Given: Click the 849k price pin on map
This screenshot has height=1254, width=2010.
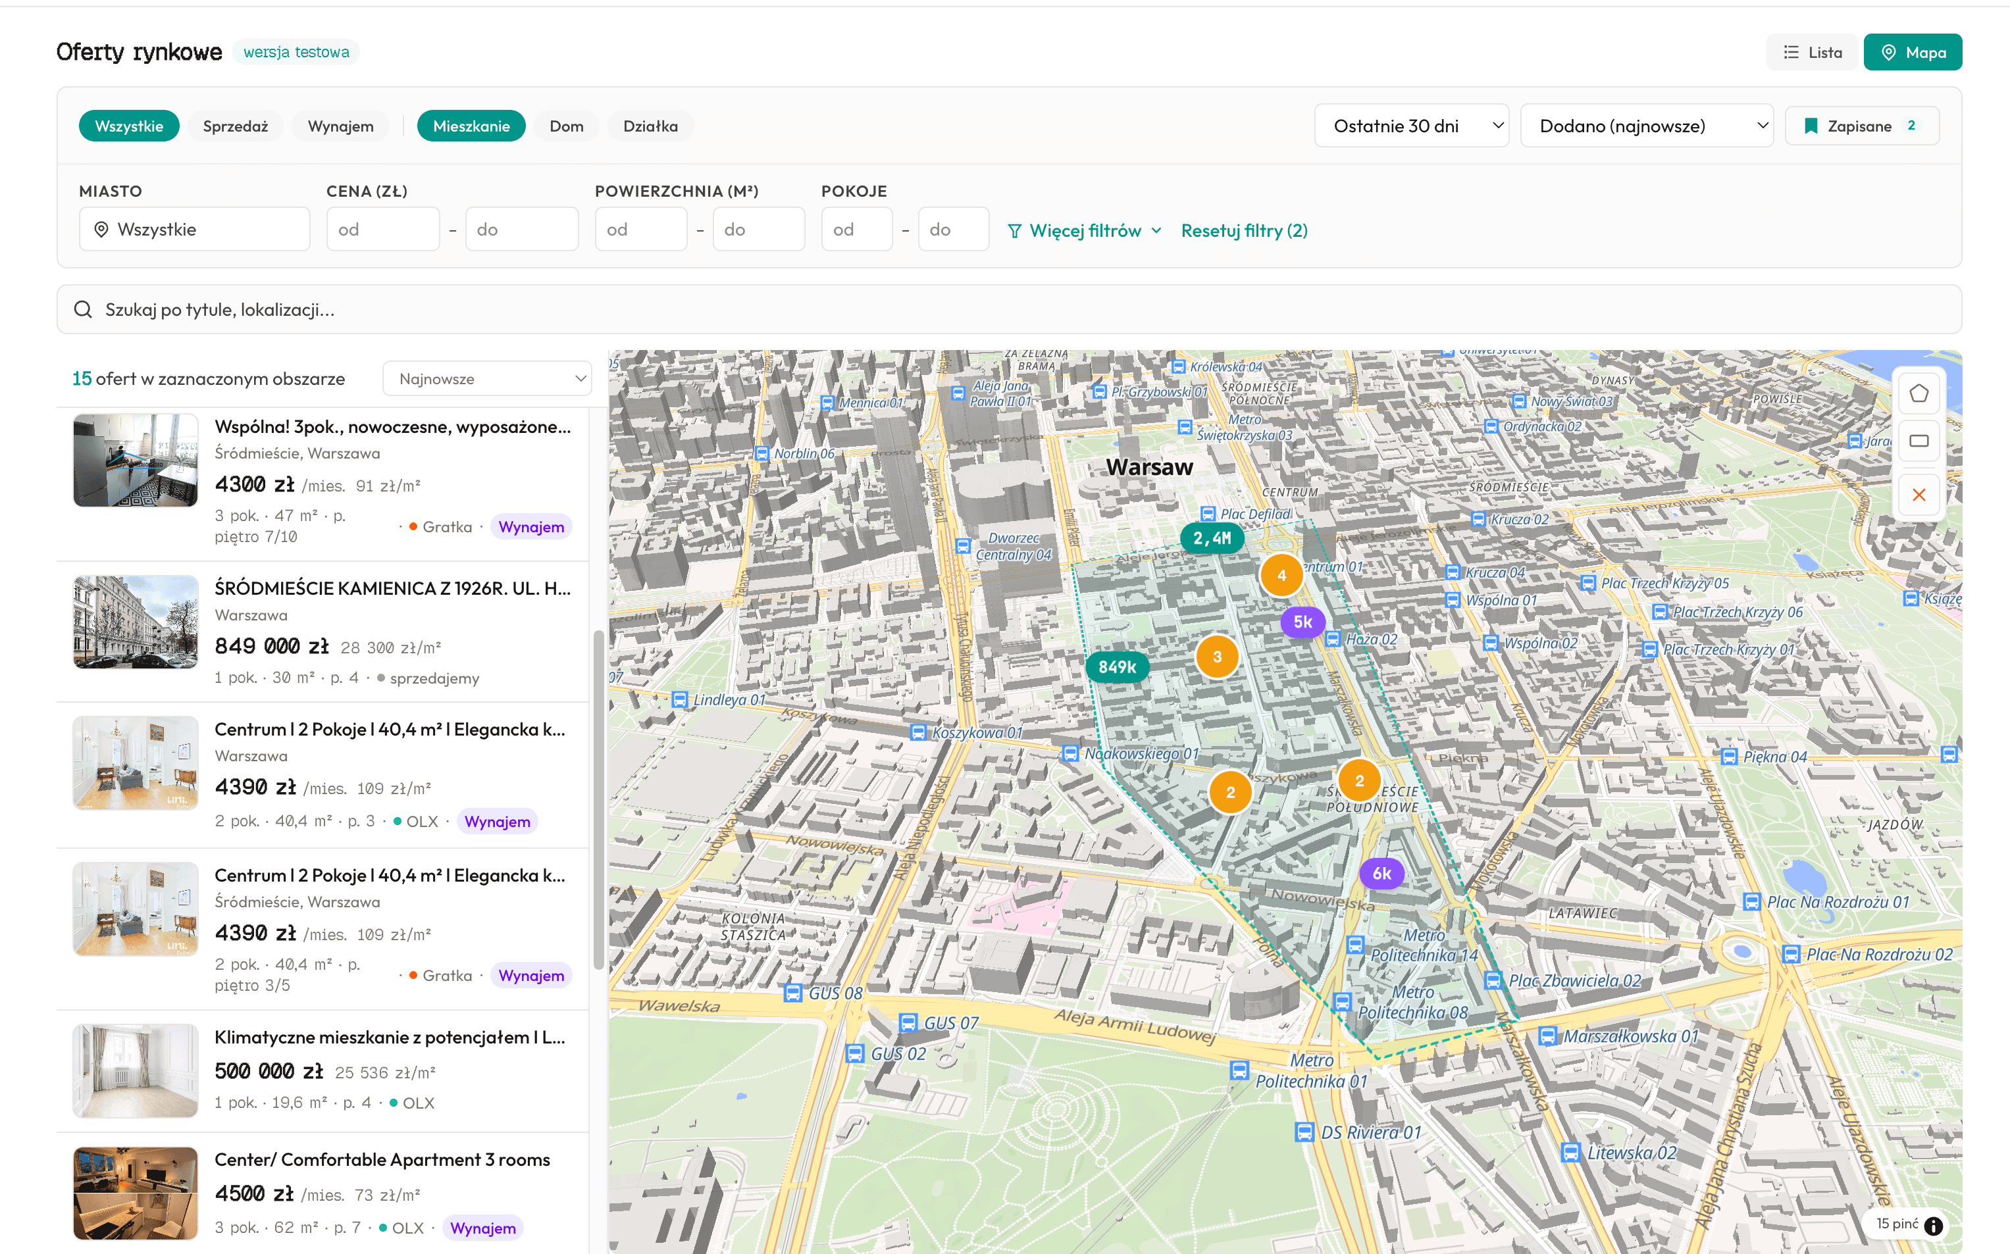Looking at the screenshot, I should [1118, 667].
